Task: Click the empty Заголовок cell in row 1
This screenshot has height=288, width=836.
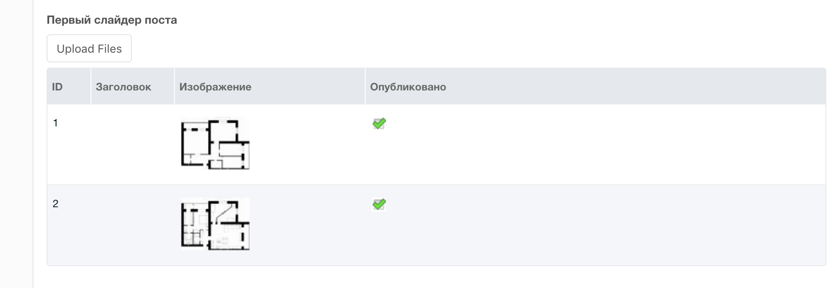Action: point(132,144)
